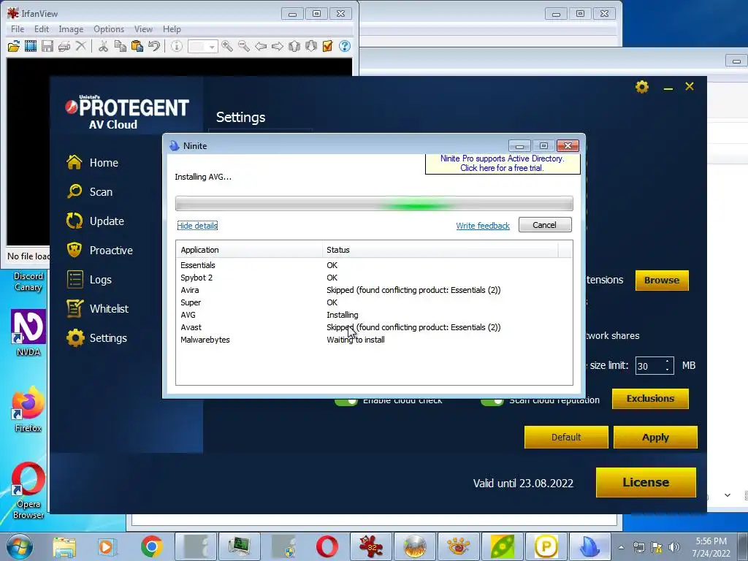Click the IrfanView undo arrow icon
Viewport: 748px width, 561px height.
pos(154,46)
